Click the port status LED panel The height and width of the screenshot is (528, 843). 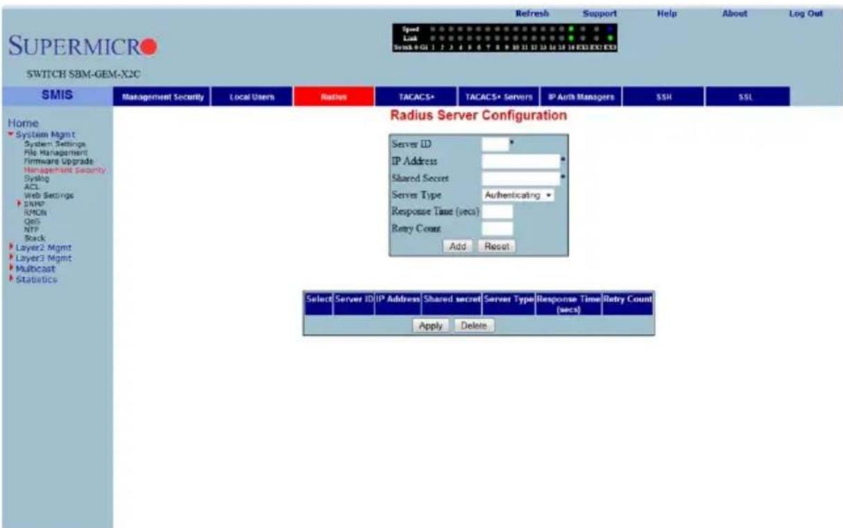[504, 39]
